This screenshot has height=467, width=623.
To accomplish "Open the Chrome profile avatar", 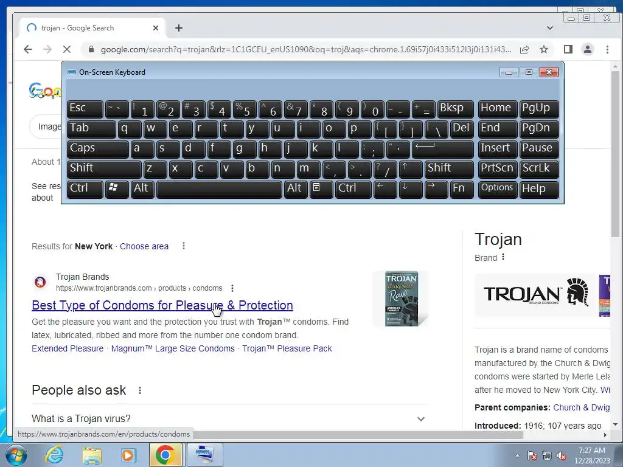I will (588, 49).
